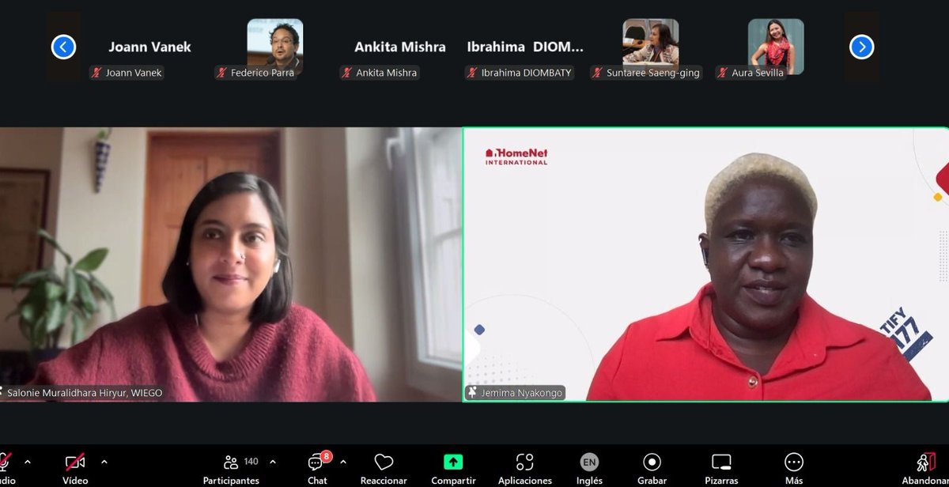Click the participant count 140
This screenshot has height=487, width=949.
click(x=251, y=461)
